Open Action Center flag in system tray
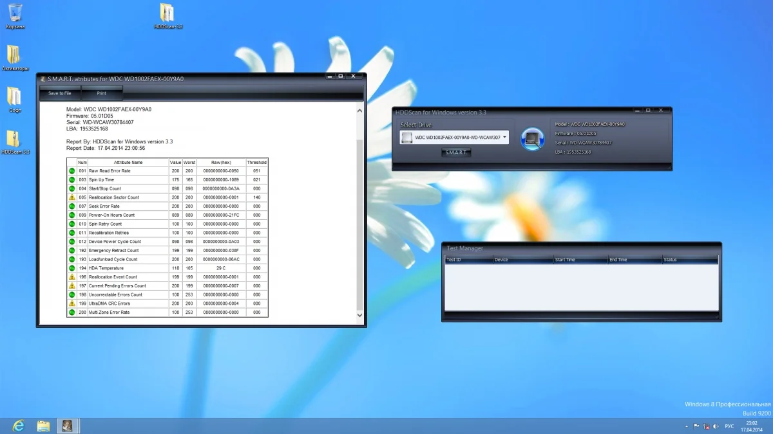The height and width of the screenshot is (434, 773). pyautogui.click(x=696, y=426)
